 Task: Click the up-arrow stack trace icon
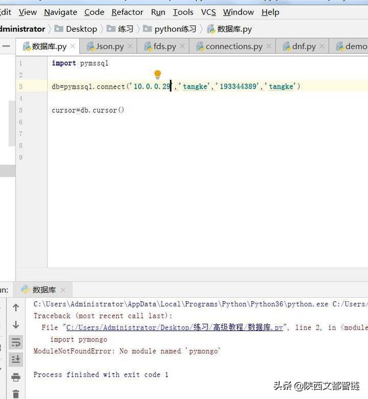[x=16, y=308]
